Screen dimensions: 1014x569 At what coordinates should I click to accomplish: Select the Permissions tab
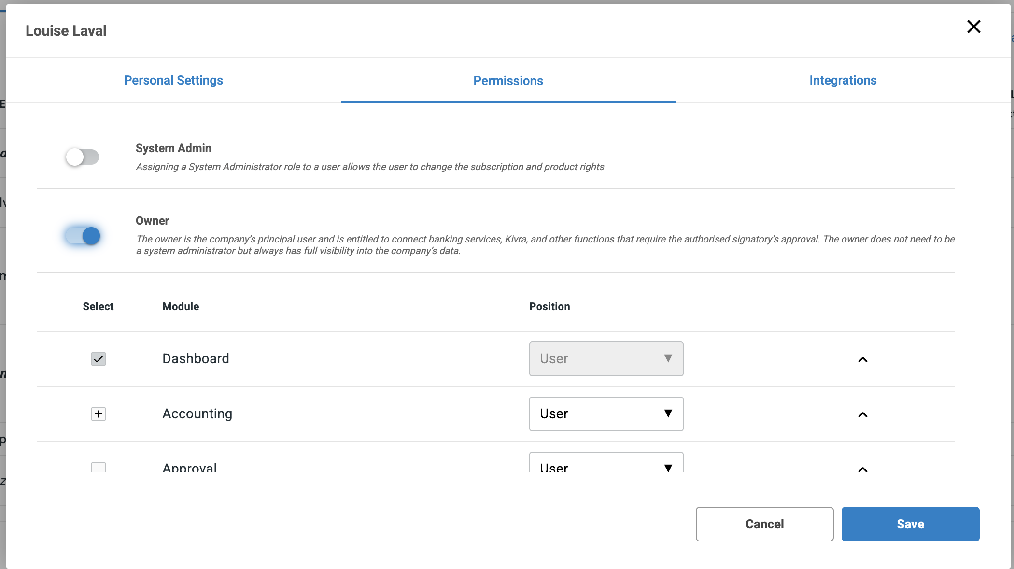(x=508, y=81)
